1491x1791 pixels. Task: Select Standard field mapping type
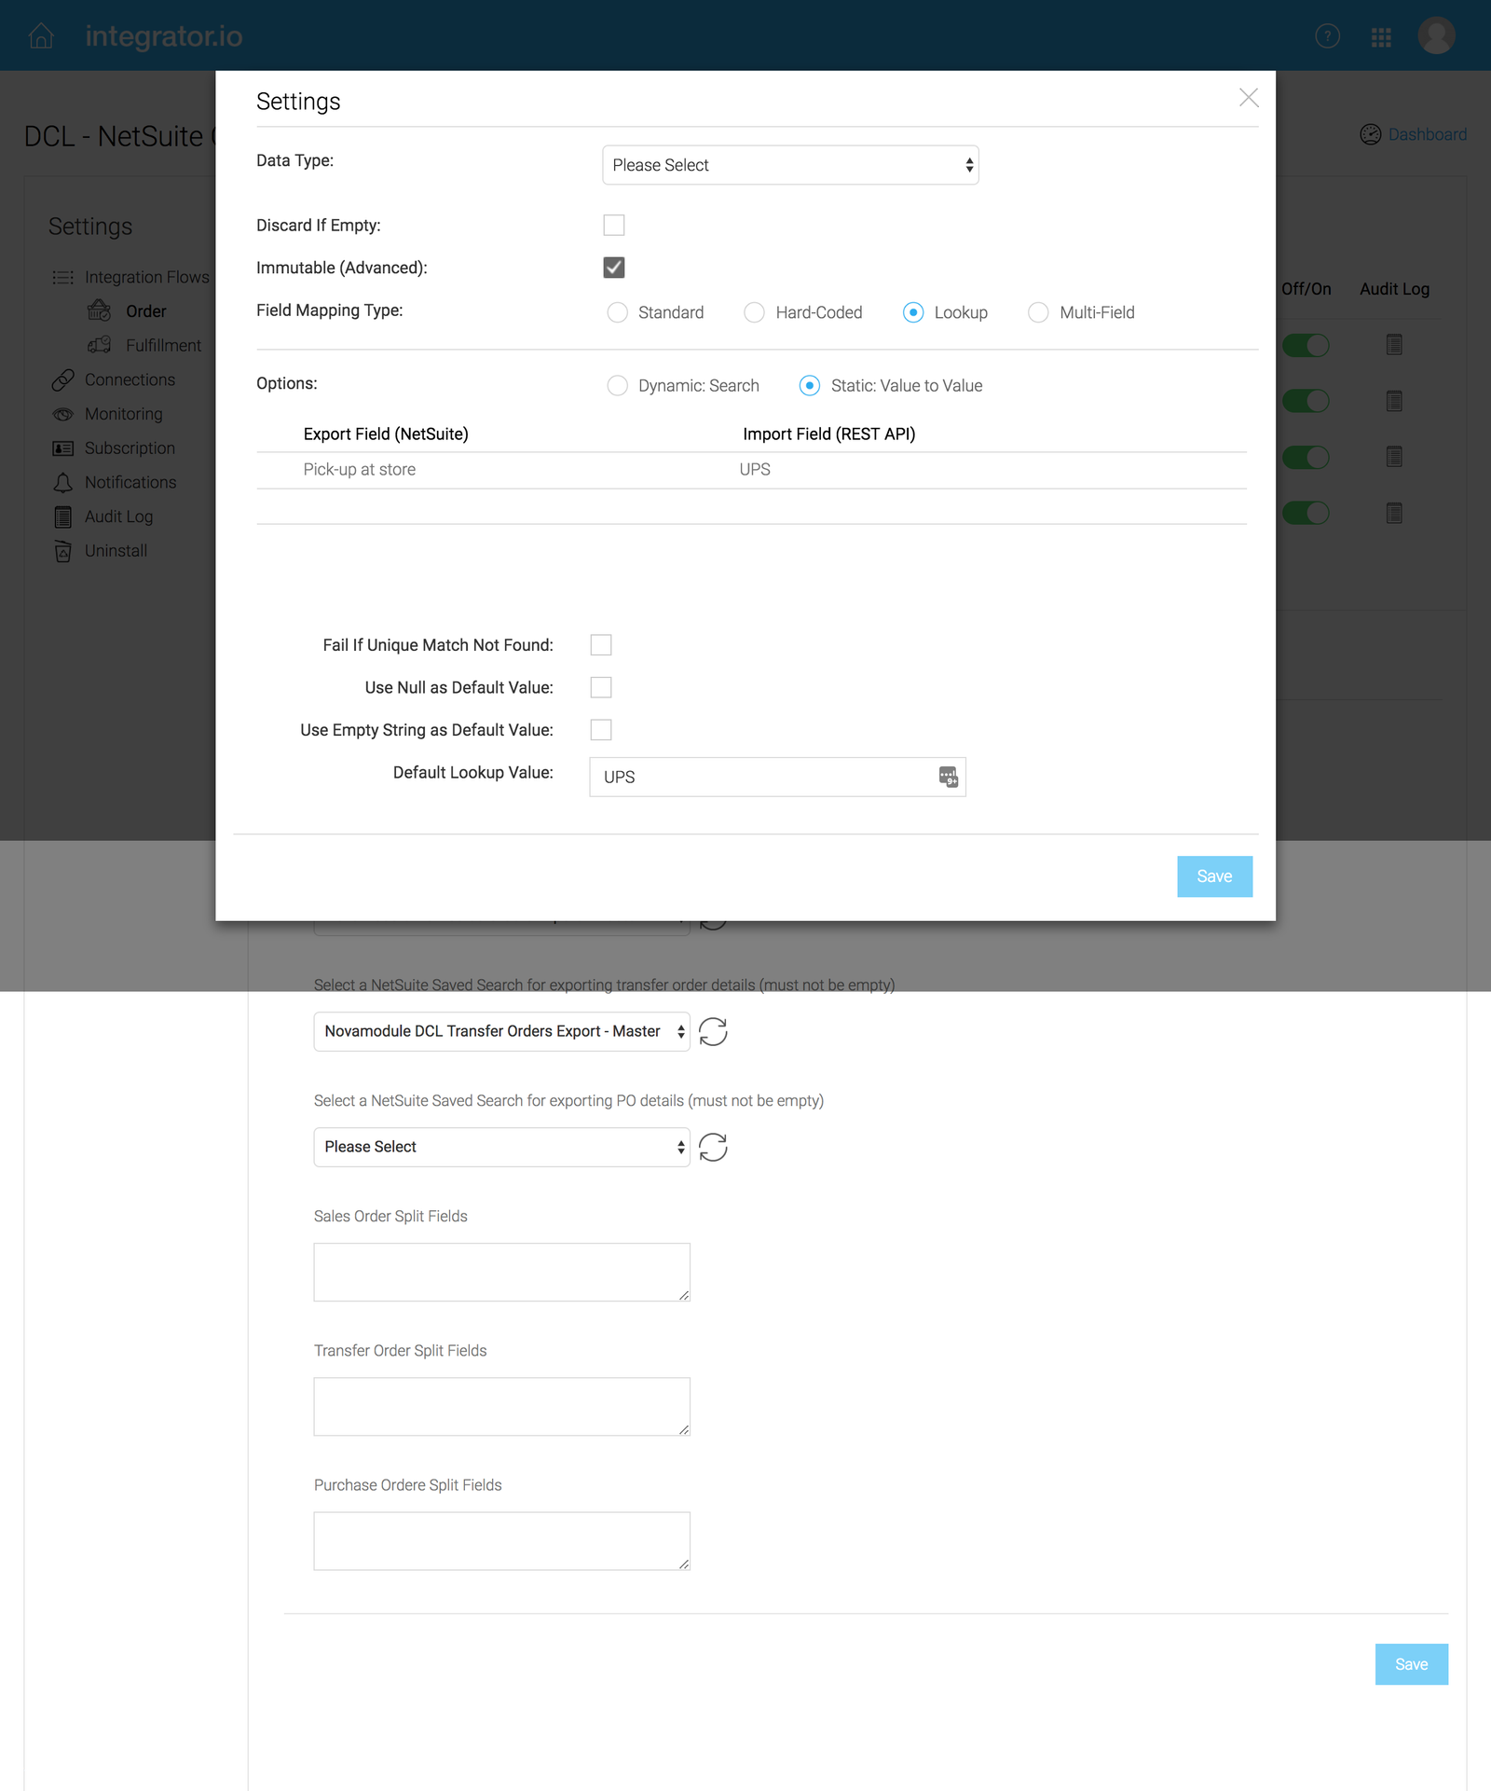617,312
